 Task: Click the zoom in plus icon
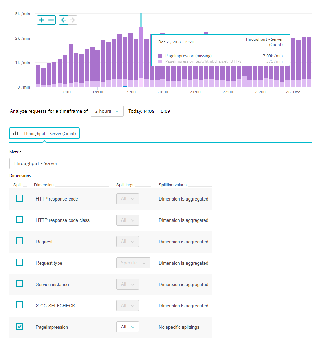[42, 20]
